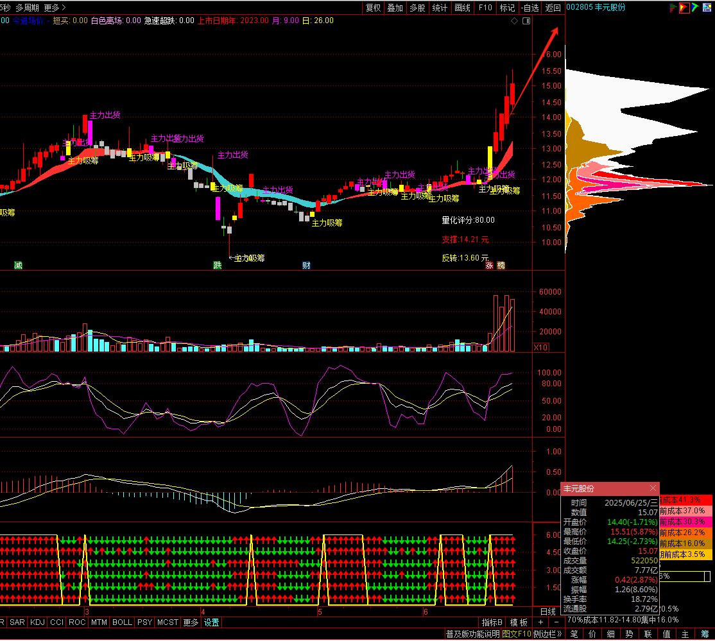This screenshot has width=715, height=641.
Task: Toggle the side panel layout icon
Action: tap(526, 21)
